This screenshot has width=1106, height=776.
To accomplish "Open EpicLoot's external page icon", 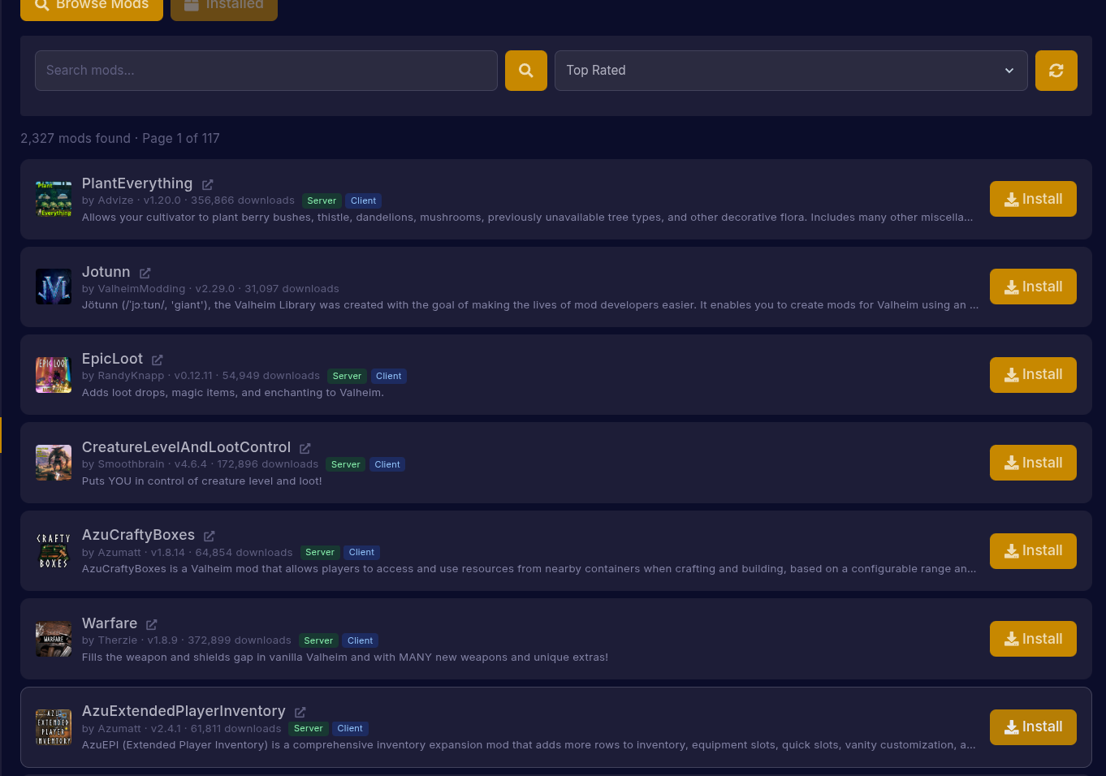I will click(158, 360).
